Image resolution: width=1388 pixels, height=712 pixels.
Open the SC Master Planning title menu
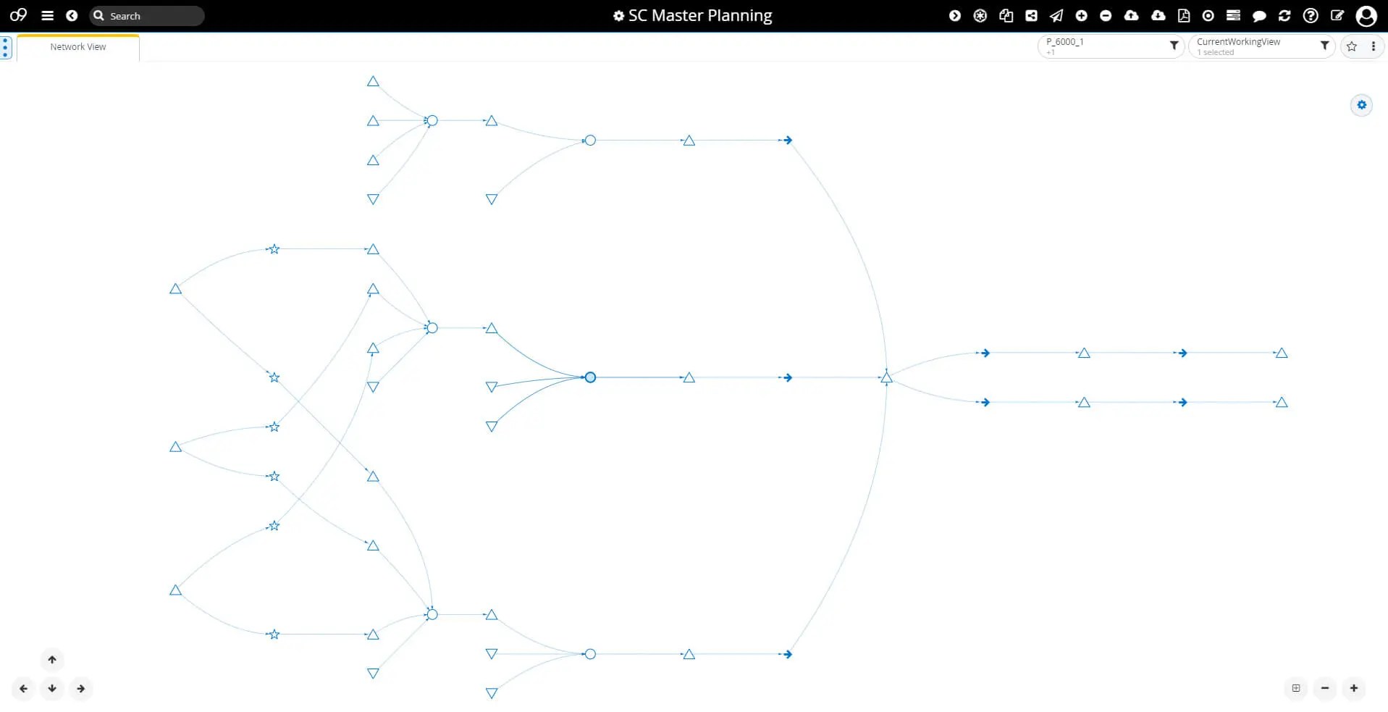tap(692, 15)
